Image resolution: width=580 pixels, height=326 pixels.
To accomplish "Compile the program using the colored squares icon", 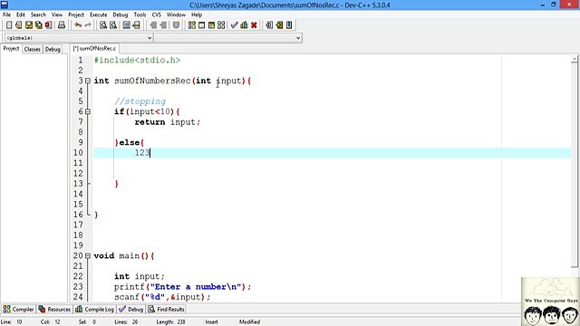I will pos(191,25).
